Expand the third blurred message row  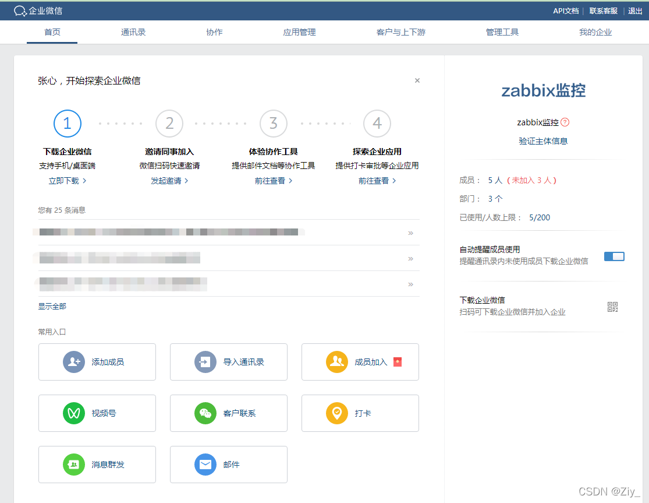click(410, 284)
